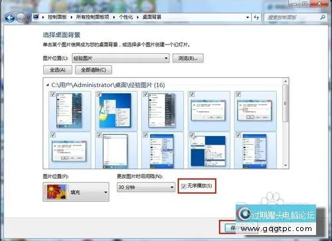
Task: Select the 桌面背景 breadcrumb item
Action: pyautogui.click(x=151, y=17)
